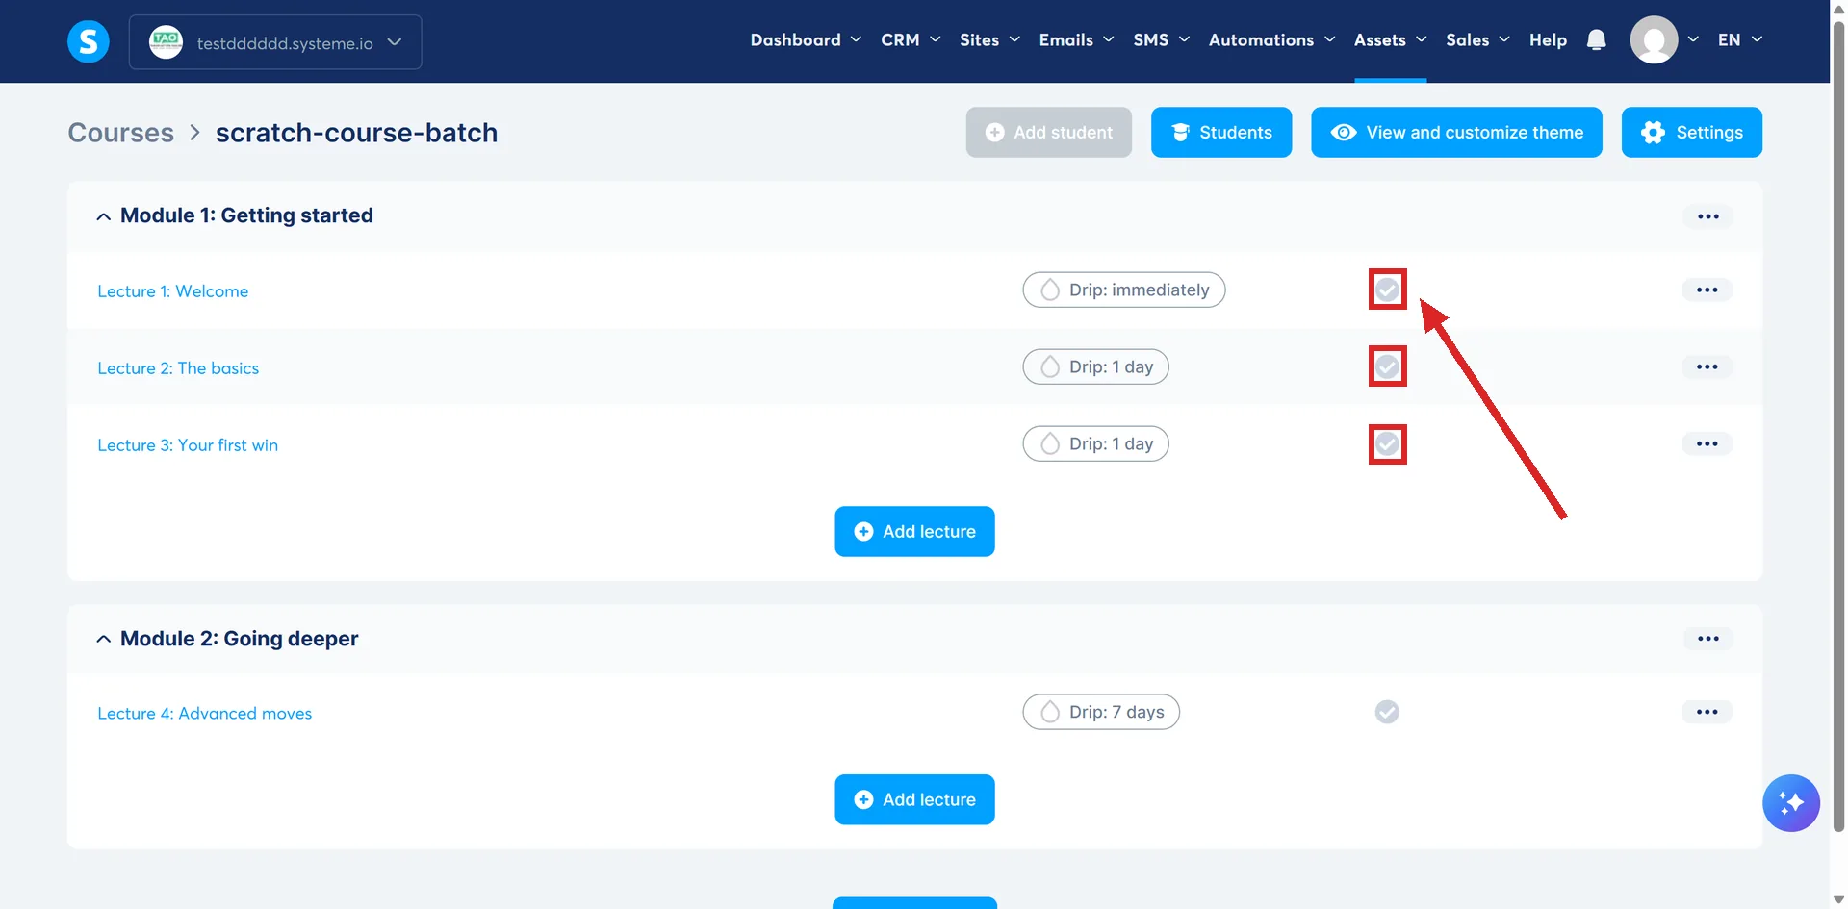Add a lecture to Module 2
Image resolution: width=1848 pixels, height=909 pixels.
[x=914, y=799]
